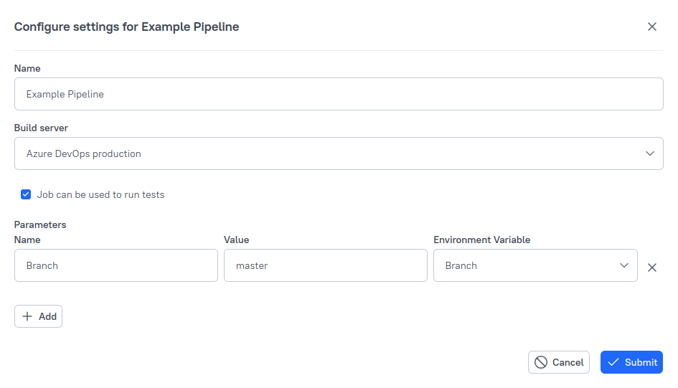678x388 pixels.
Task: Remove the Branch parameter row
Action: [x=651, y=268]
